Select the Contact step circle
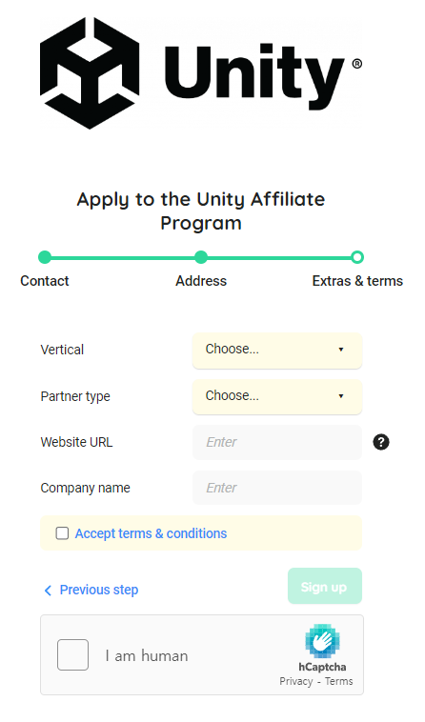Screen dimensions: 425x722 (45, 257)
